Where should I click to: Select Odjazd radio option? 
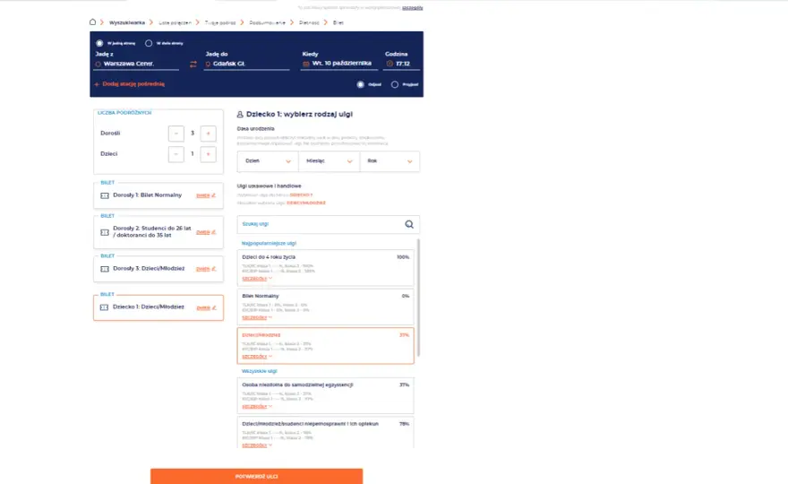(x=360, y=84)
